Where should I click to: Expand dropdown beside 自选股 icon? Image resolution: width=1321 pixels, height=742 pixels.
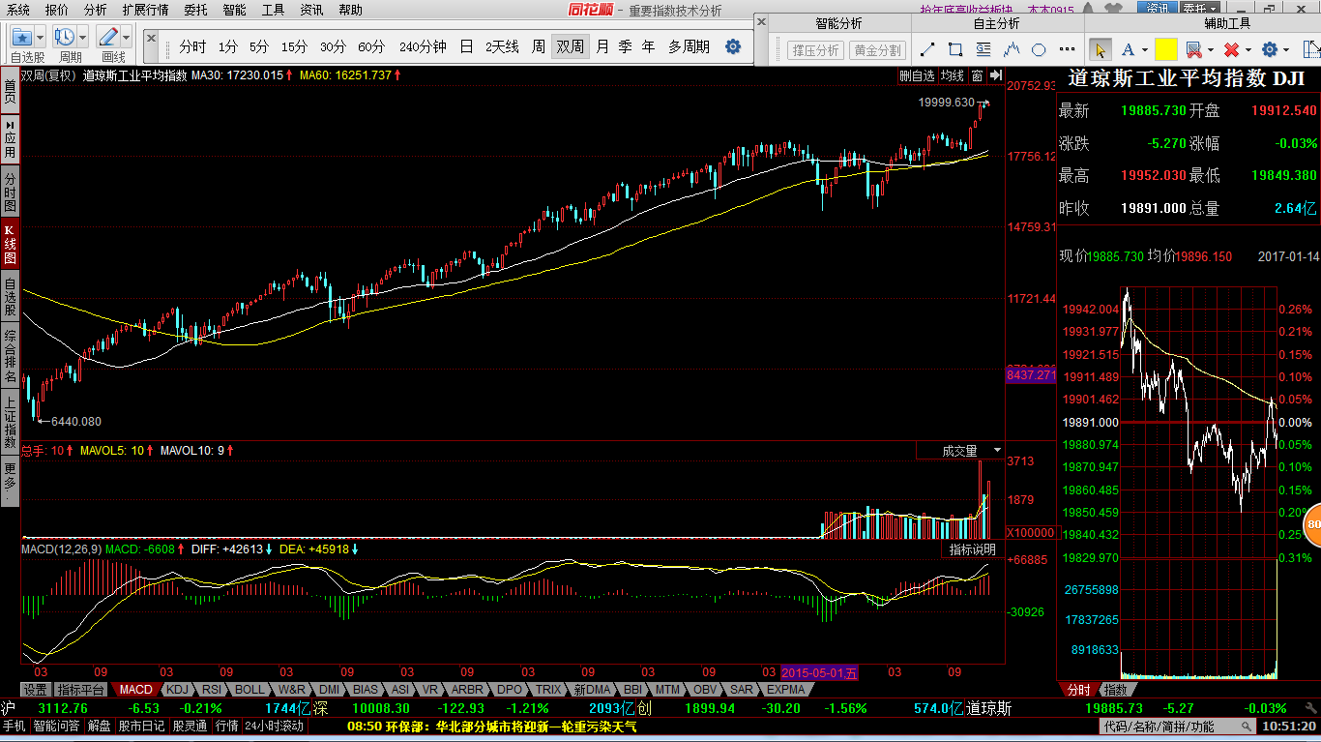click(x=42, y=37)
